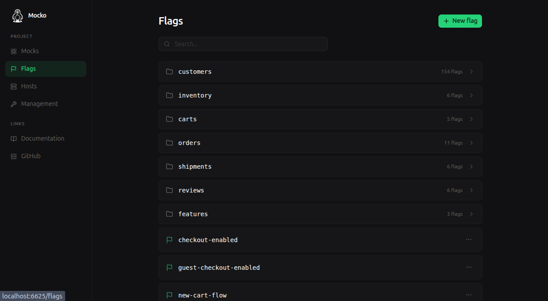Open the orders folder row
The image size is (548, 301).
pos(320,143)
